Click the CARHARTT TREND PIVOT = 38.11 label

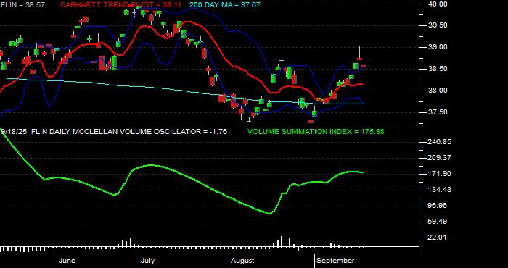tap(120, 5)
